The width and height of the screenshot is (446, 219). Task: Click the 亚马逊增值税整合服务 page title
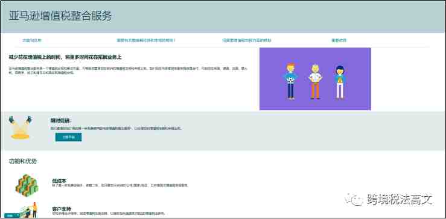pos(60,16)
